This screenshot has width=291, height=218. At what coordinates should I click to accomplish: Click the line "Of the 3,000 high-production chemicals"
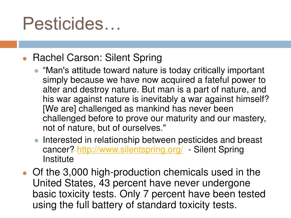pyautogui.click(x=146, y=172)
